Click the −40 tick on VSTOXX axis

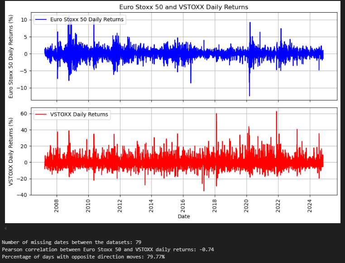point(22,195)
